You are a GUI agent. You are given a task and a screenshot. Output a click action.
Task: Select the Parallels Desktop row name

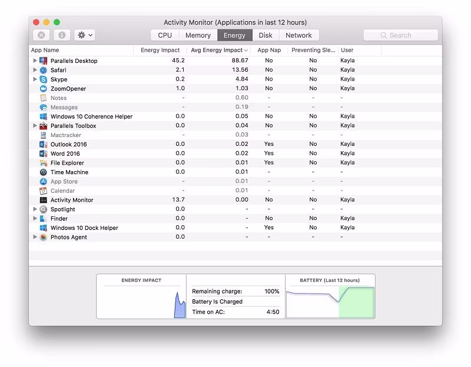pos(74,61)
